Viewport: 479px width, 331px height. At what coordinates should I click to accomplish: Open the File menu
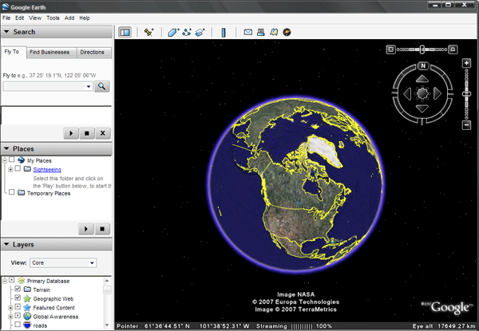(6, 18)
